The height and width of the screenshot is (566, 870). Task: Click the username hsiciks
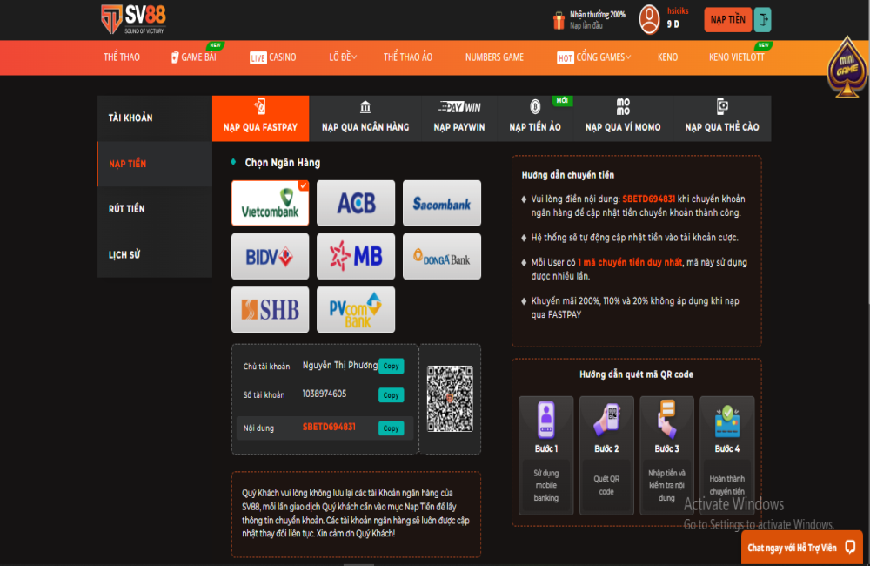(x=678, y=10)
